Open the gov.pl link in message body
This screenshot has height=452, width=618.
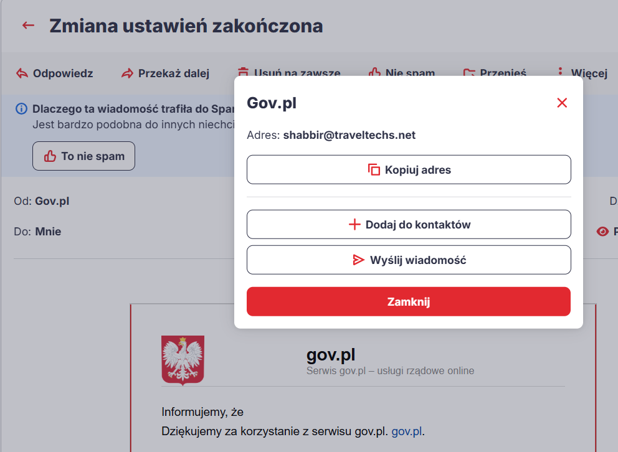(407, 431)
